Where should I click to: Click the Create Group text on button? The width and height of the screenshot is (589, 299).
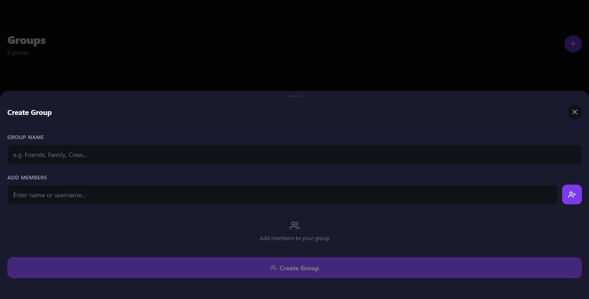[x=299, y=268]
